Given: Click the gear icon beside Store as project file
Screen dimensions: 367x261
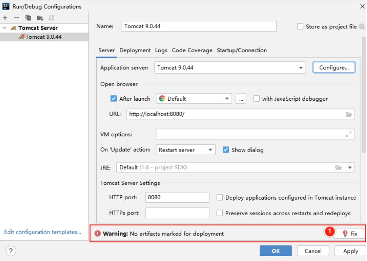Looking at the screenshot, I should pos(362,27).
